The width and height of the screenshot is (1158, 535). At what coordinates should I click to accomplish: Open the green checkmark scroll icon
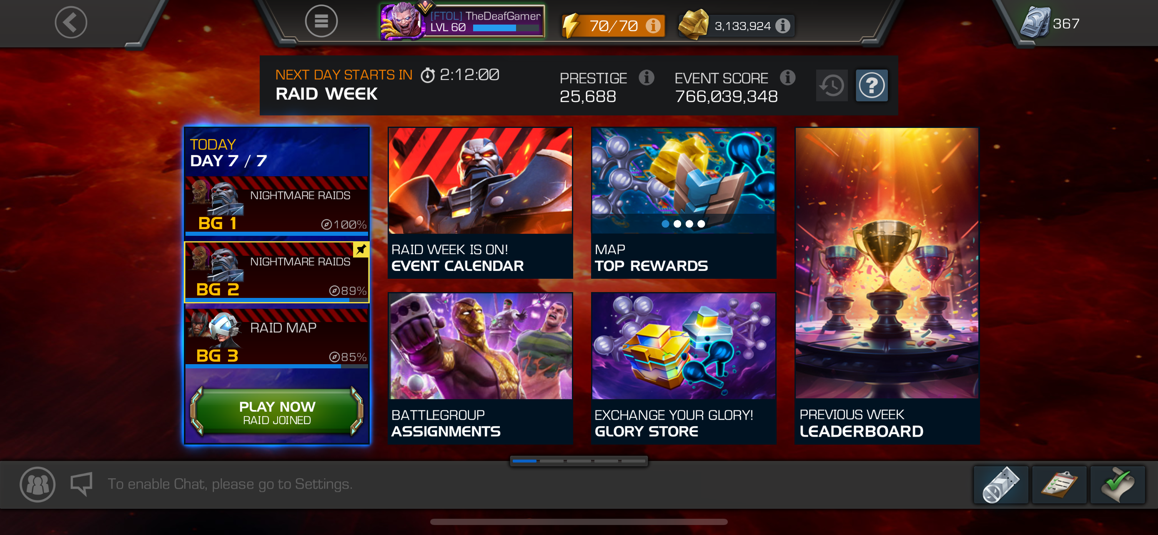click(x=1118, y=485)
